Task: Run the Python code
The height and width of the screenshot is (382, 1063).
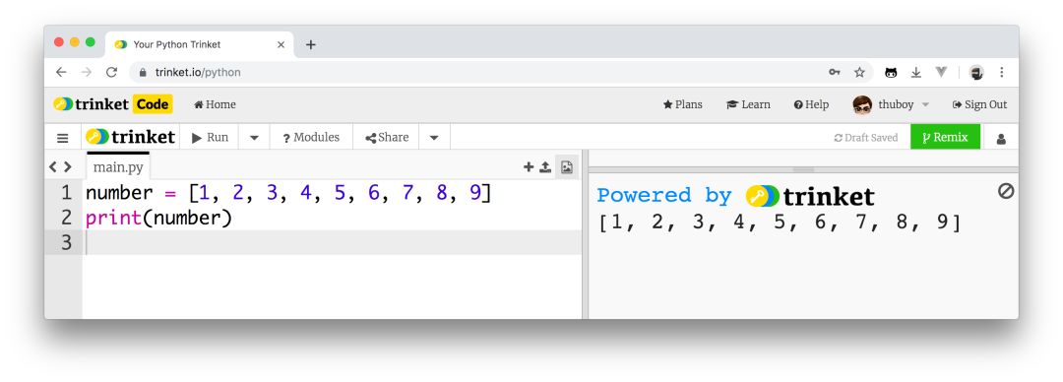Action: [x=210, y=137]
